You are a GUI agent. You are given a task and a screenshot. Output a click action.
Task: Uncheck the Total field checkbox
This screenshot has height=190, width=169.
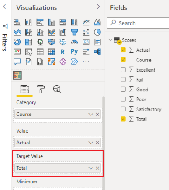123,119
